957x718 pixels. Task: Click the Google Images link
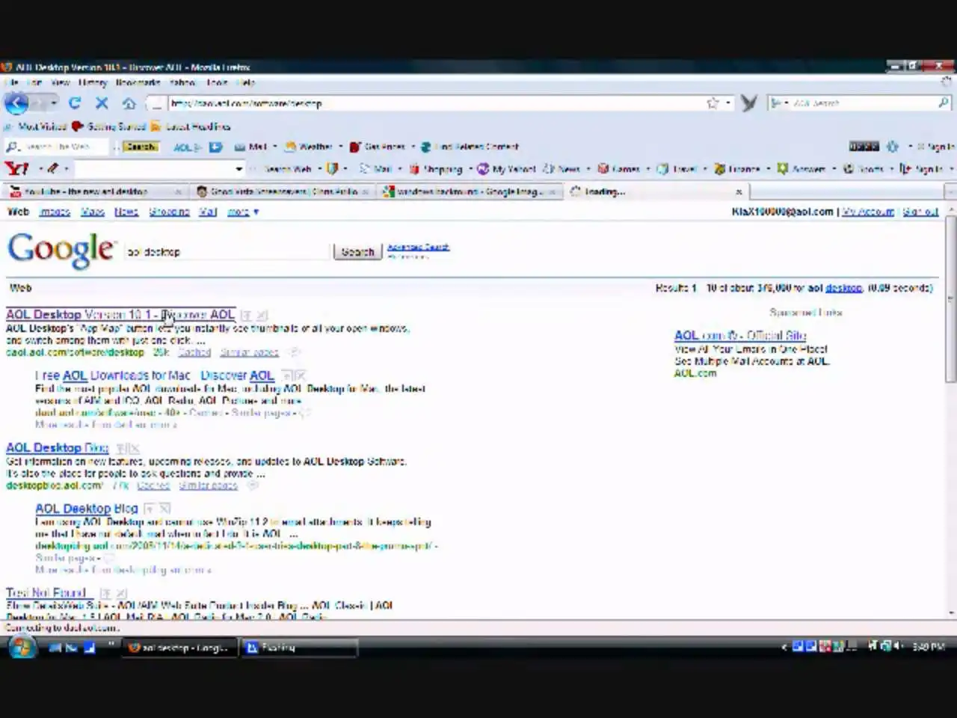coord(55,212)
